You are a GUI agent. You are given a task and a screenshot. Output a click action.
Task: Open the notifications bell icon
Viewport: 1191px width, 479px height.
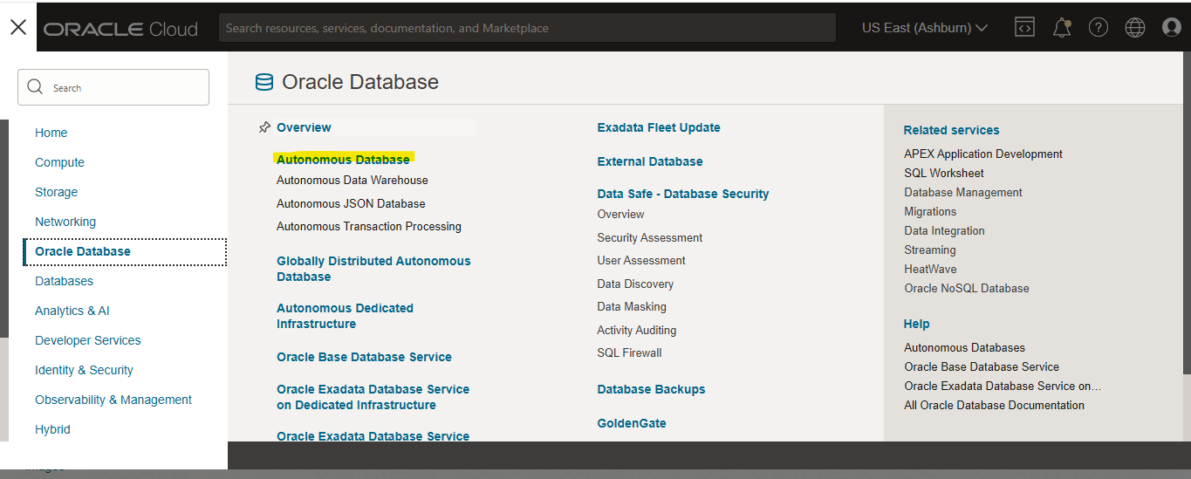pos(1062,28)
